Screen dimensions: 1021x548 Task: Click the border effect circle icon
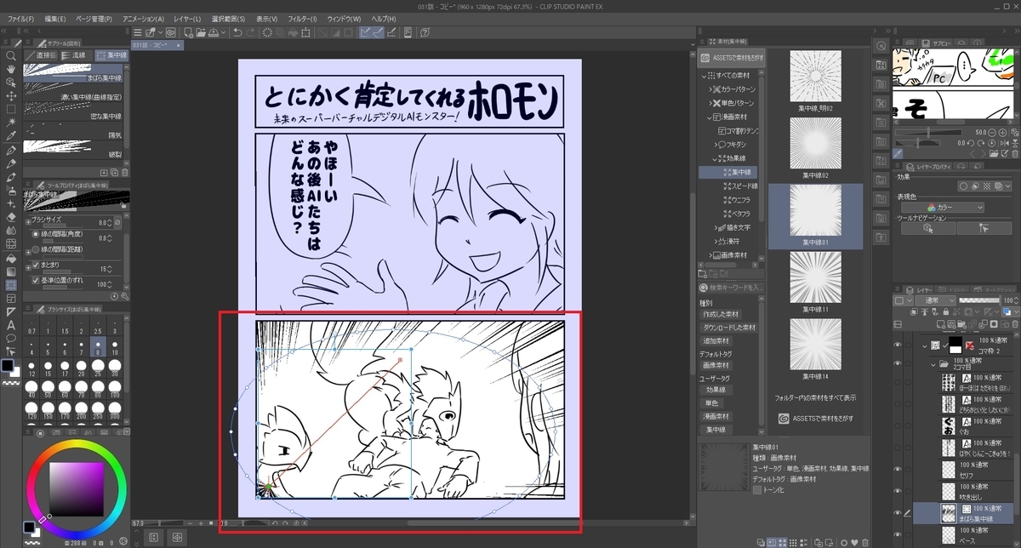[x=962, y=186]
